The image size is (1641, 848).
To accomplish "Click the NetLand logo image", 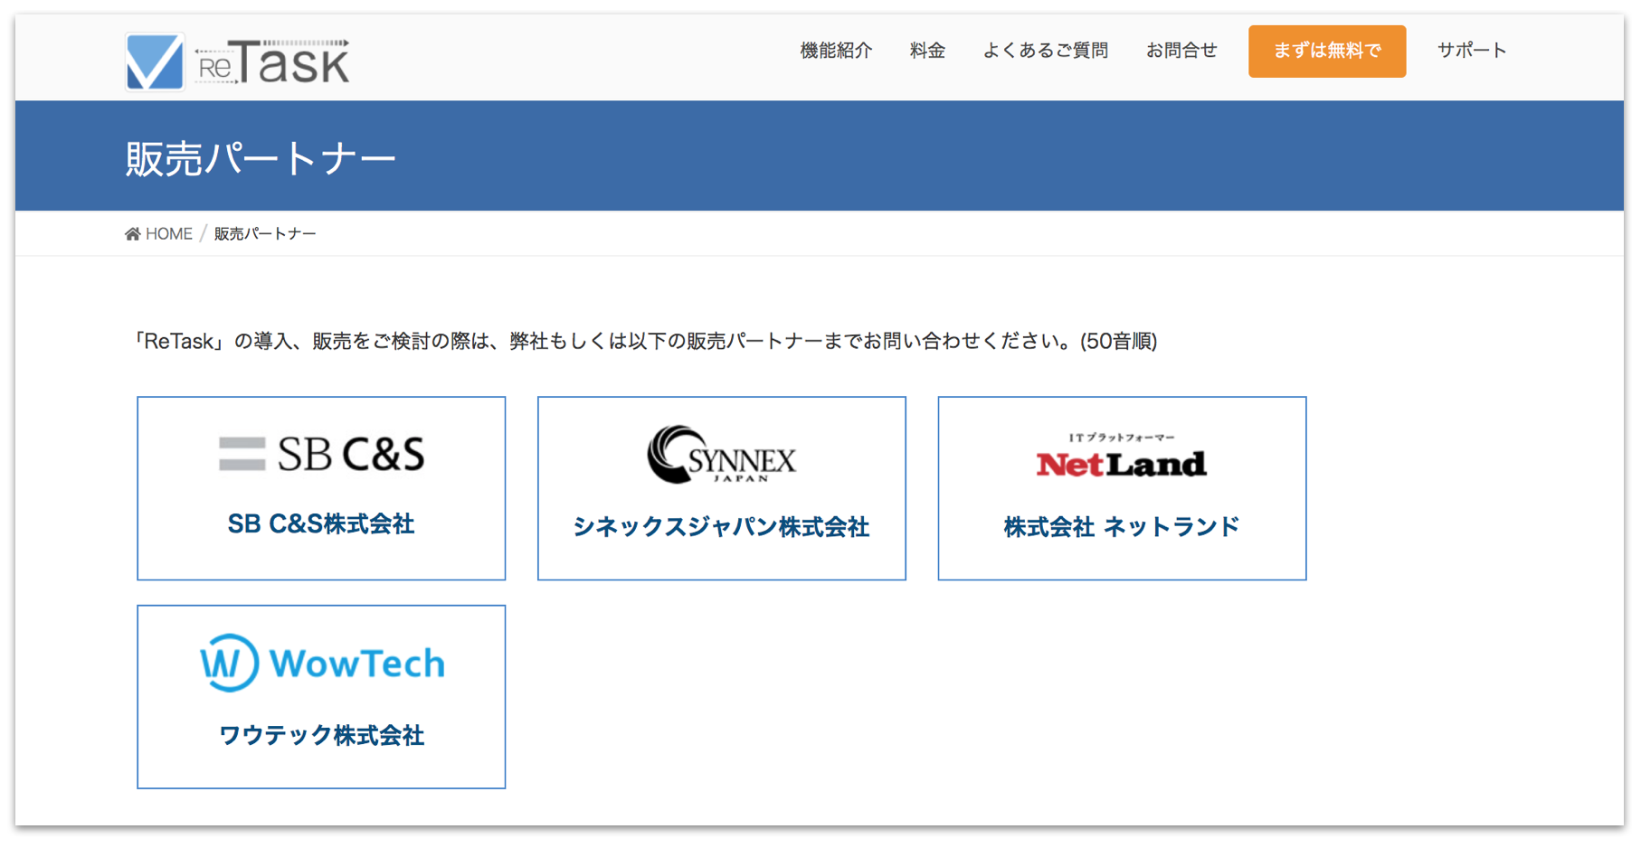I will [1122, 456].
